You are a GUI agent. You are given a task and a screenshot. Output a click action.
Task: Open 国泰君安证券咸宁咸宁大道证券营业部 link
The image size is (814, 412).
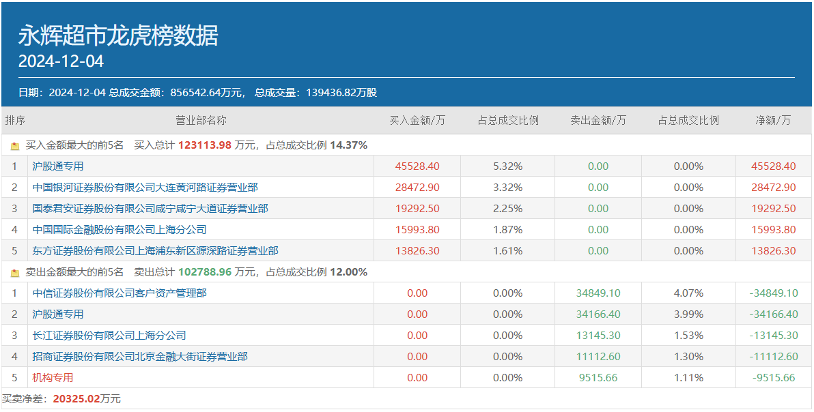click(x=150, y=209)
